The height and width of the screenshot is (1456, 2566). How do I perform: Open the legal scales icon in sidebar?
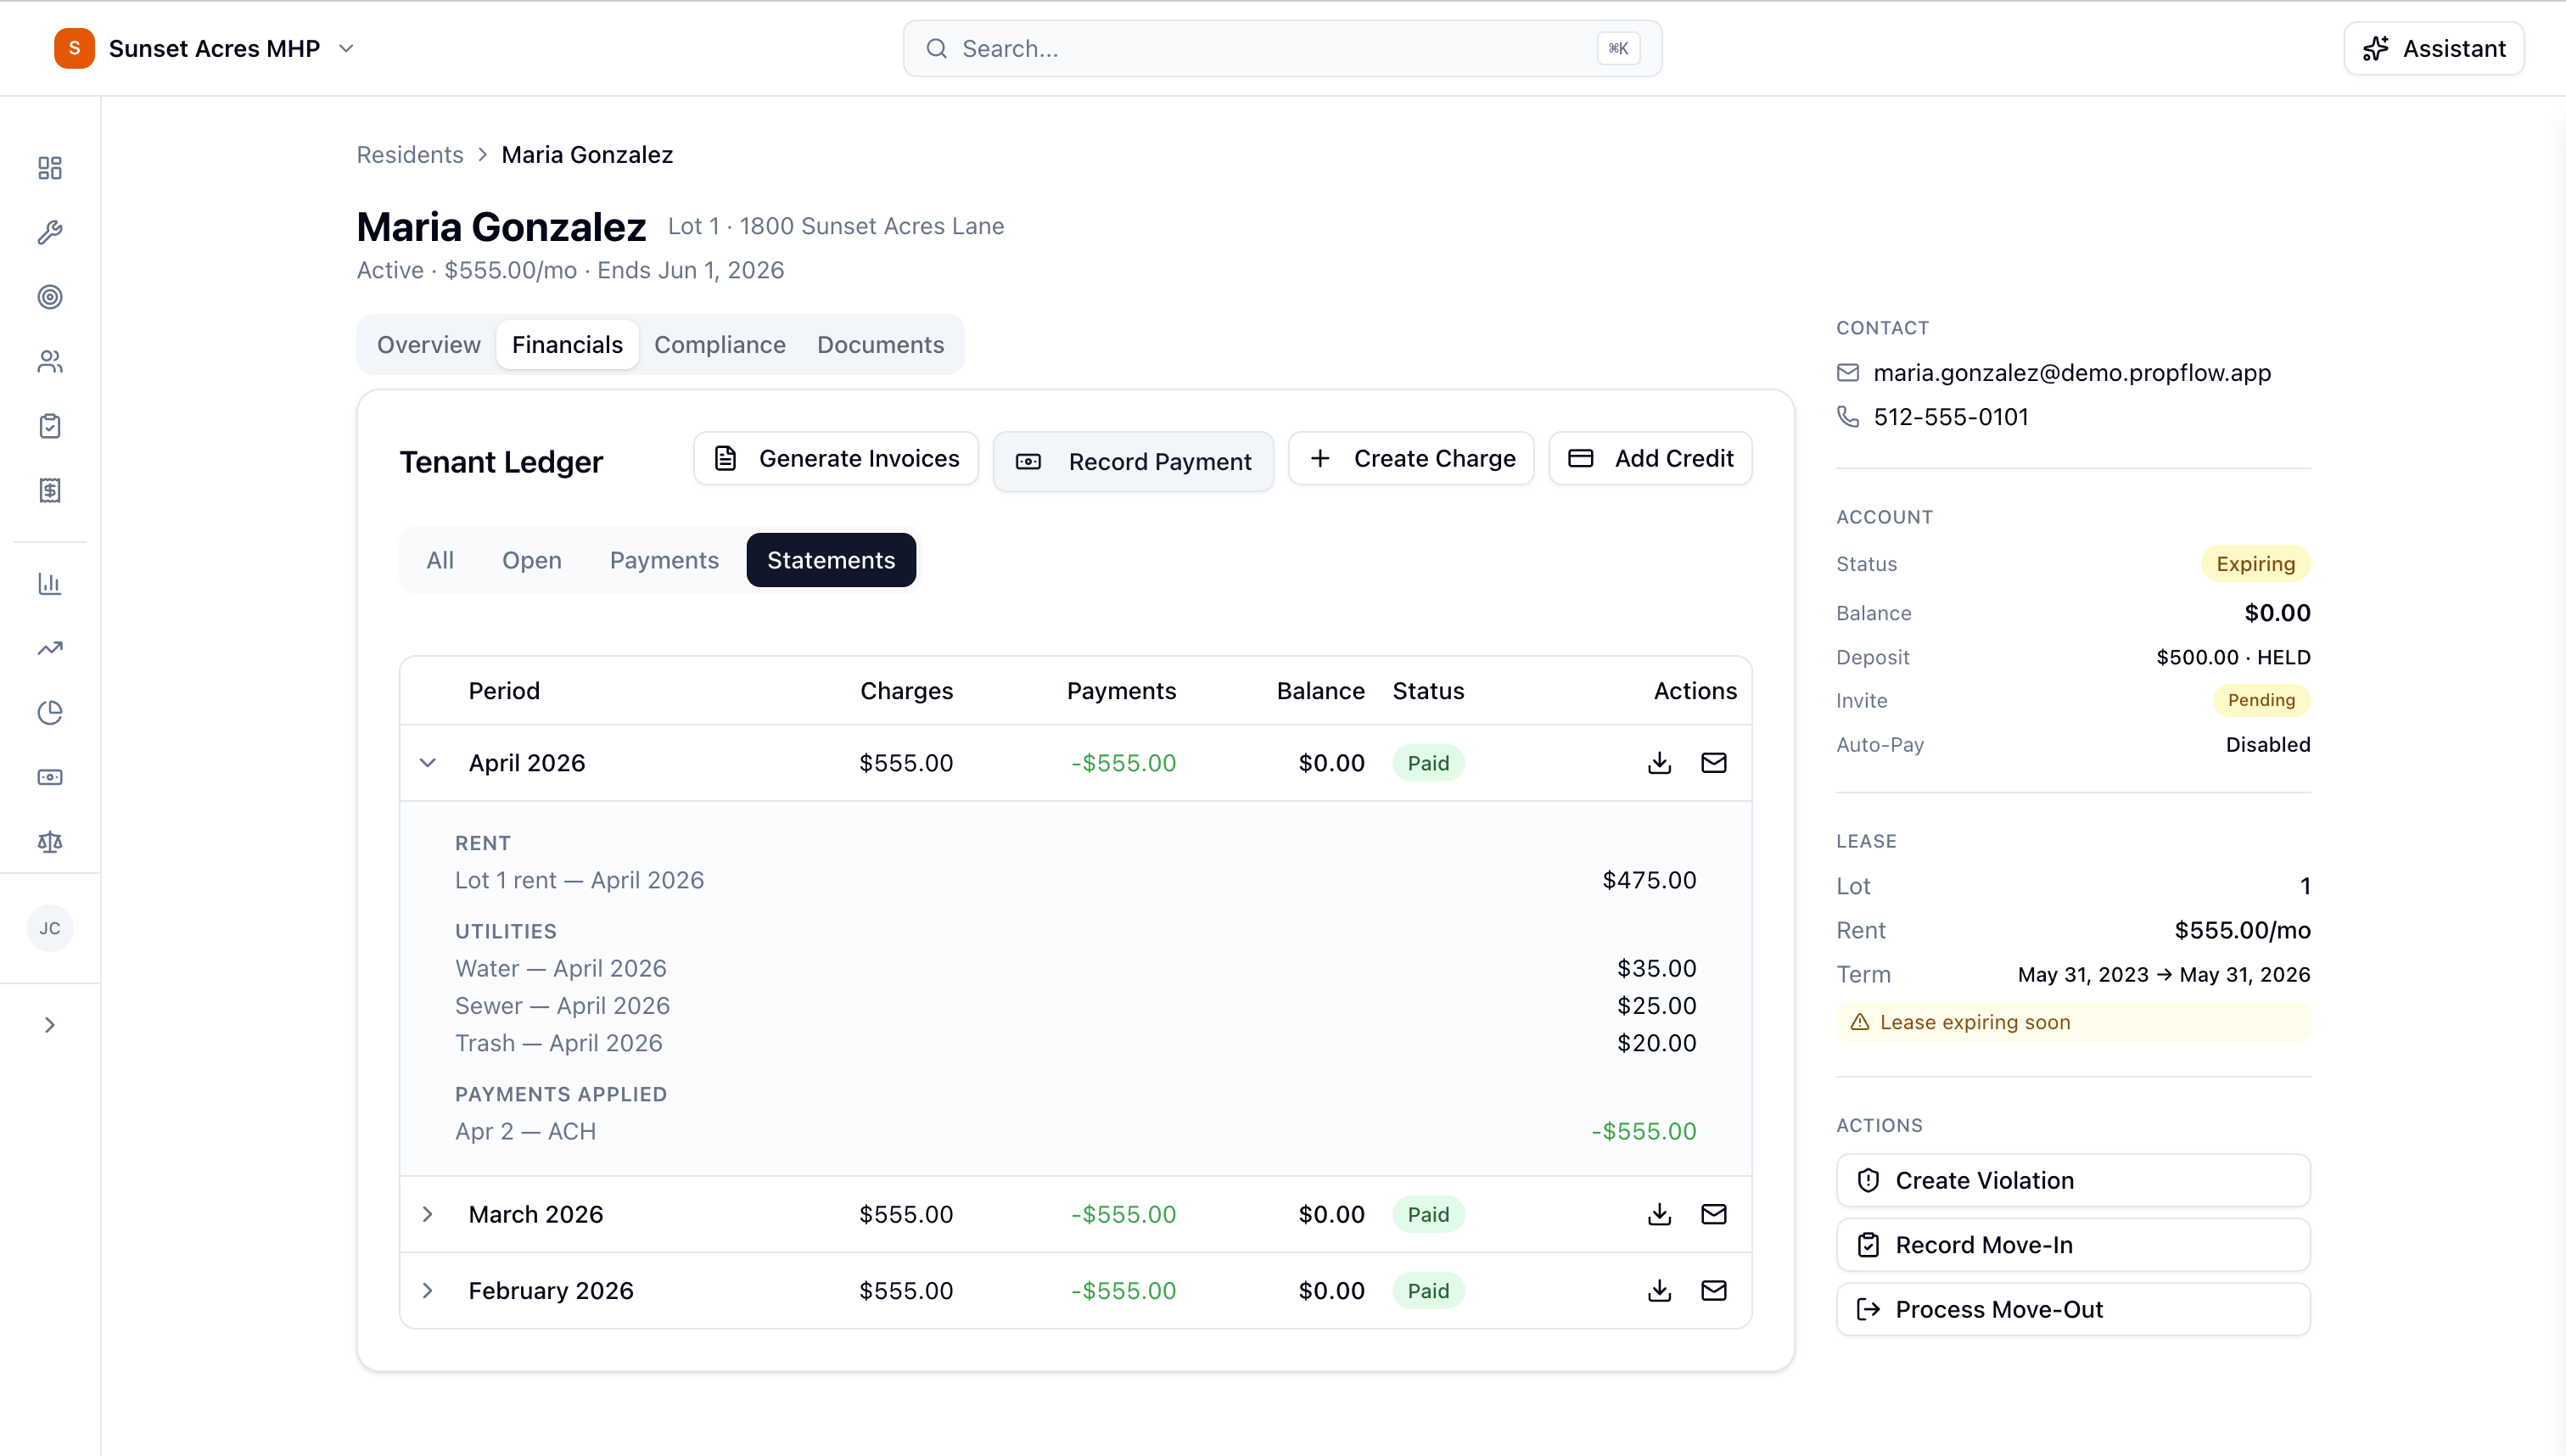coord(50,842)
